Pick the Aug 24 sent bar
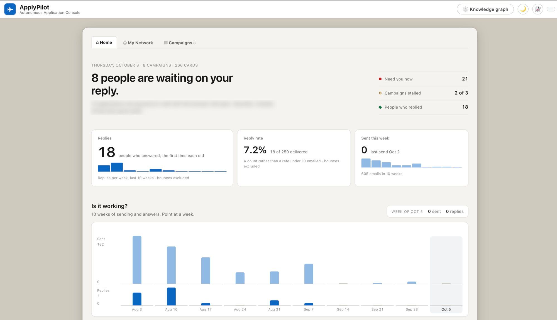 click(240, 278)
